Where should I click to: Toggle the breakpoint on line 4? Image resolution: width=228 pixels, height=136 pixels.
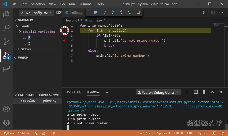coord(64,41)
